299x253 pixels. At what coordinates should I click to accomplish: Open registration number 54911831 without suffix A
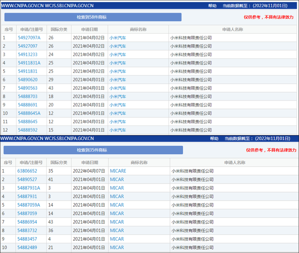[28, 72]
